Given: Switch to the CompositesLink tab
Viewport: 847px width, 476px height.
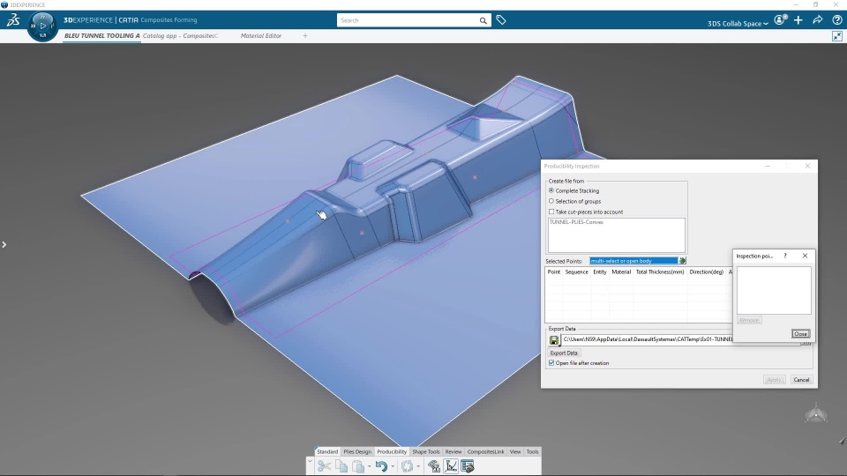Looking at the screenshot, I should [x=485, y=451].
